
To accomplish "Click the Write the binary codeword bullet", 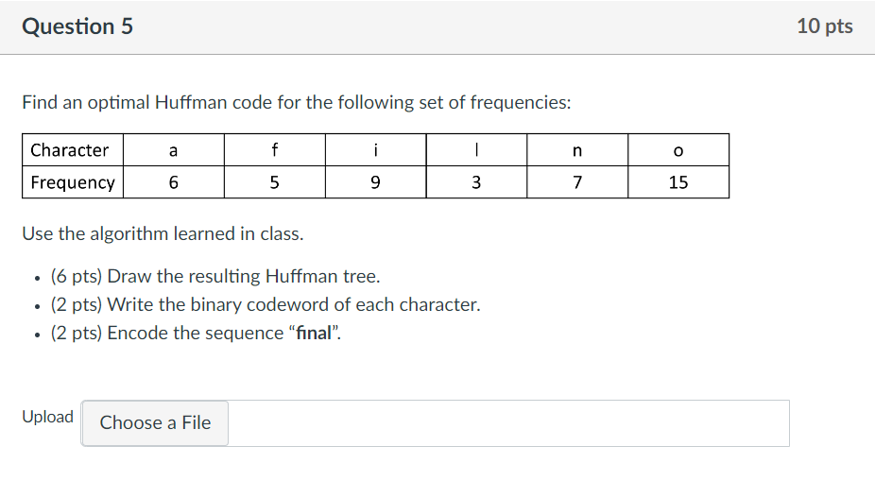I will click(x=266, y=305).
